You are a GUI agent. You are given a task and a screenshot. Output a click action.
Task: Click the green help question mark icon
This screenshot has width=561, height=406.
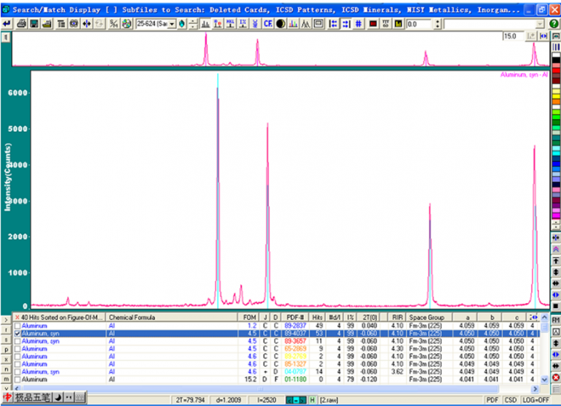pos(554,24)
